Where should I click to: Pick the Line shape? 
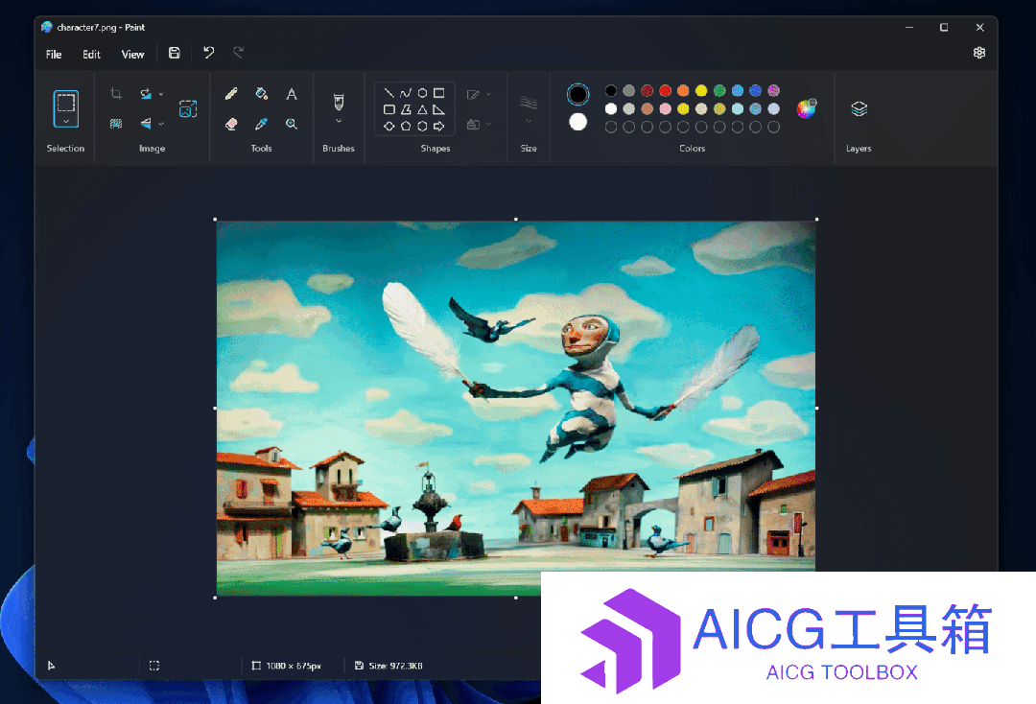click(389, 93)
